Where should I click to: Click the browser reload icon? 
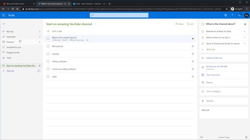12,9
